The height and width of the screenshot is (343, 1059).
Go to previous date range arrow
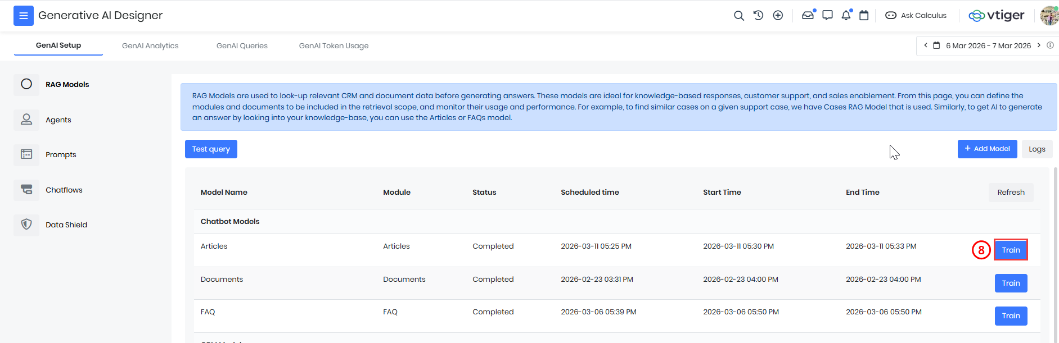pos(926,45)
